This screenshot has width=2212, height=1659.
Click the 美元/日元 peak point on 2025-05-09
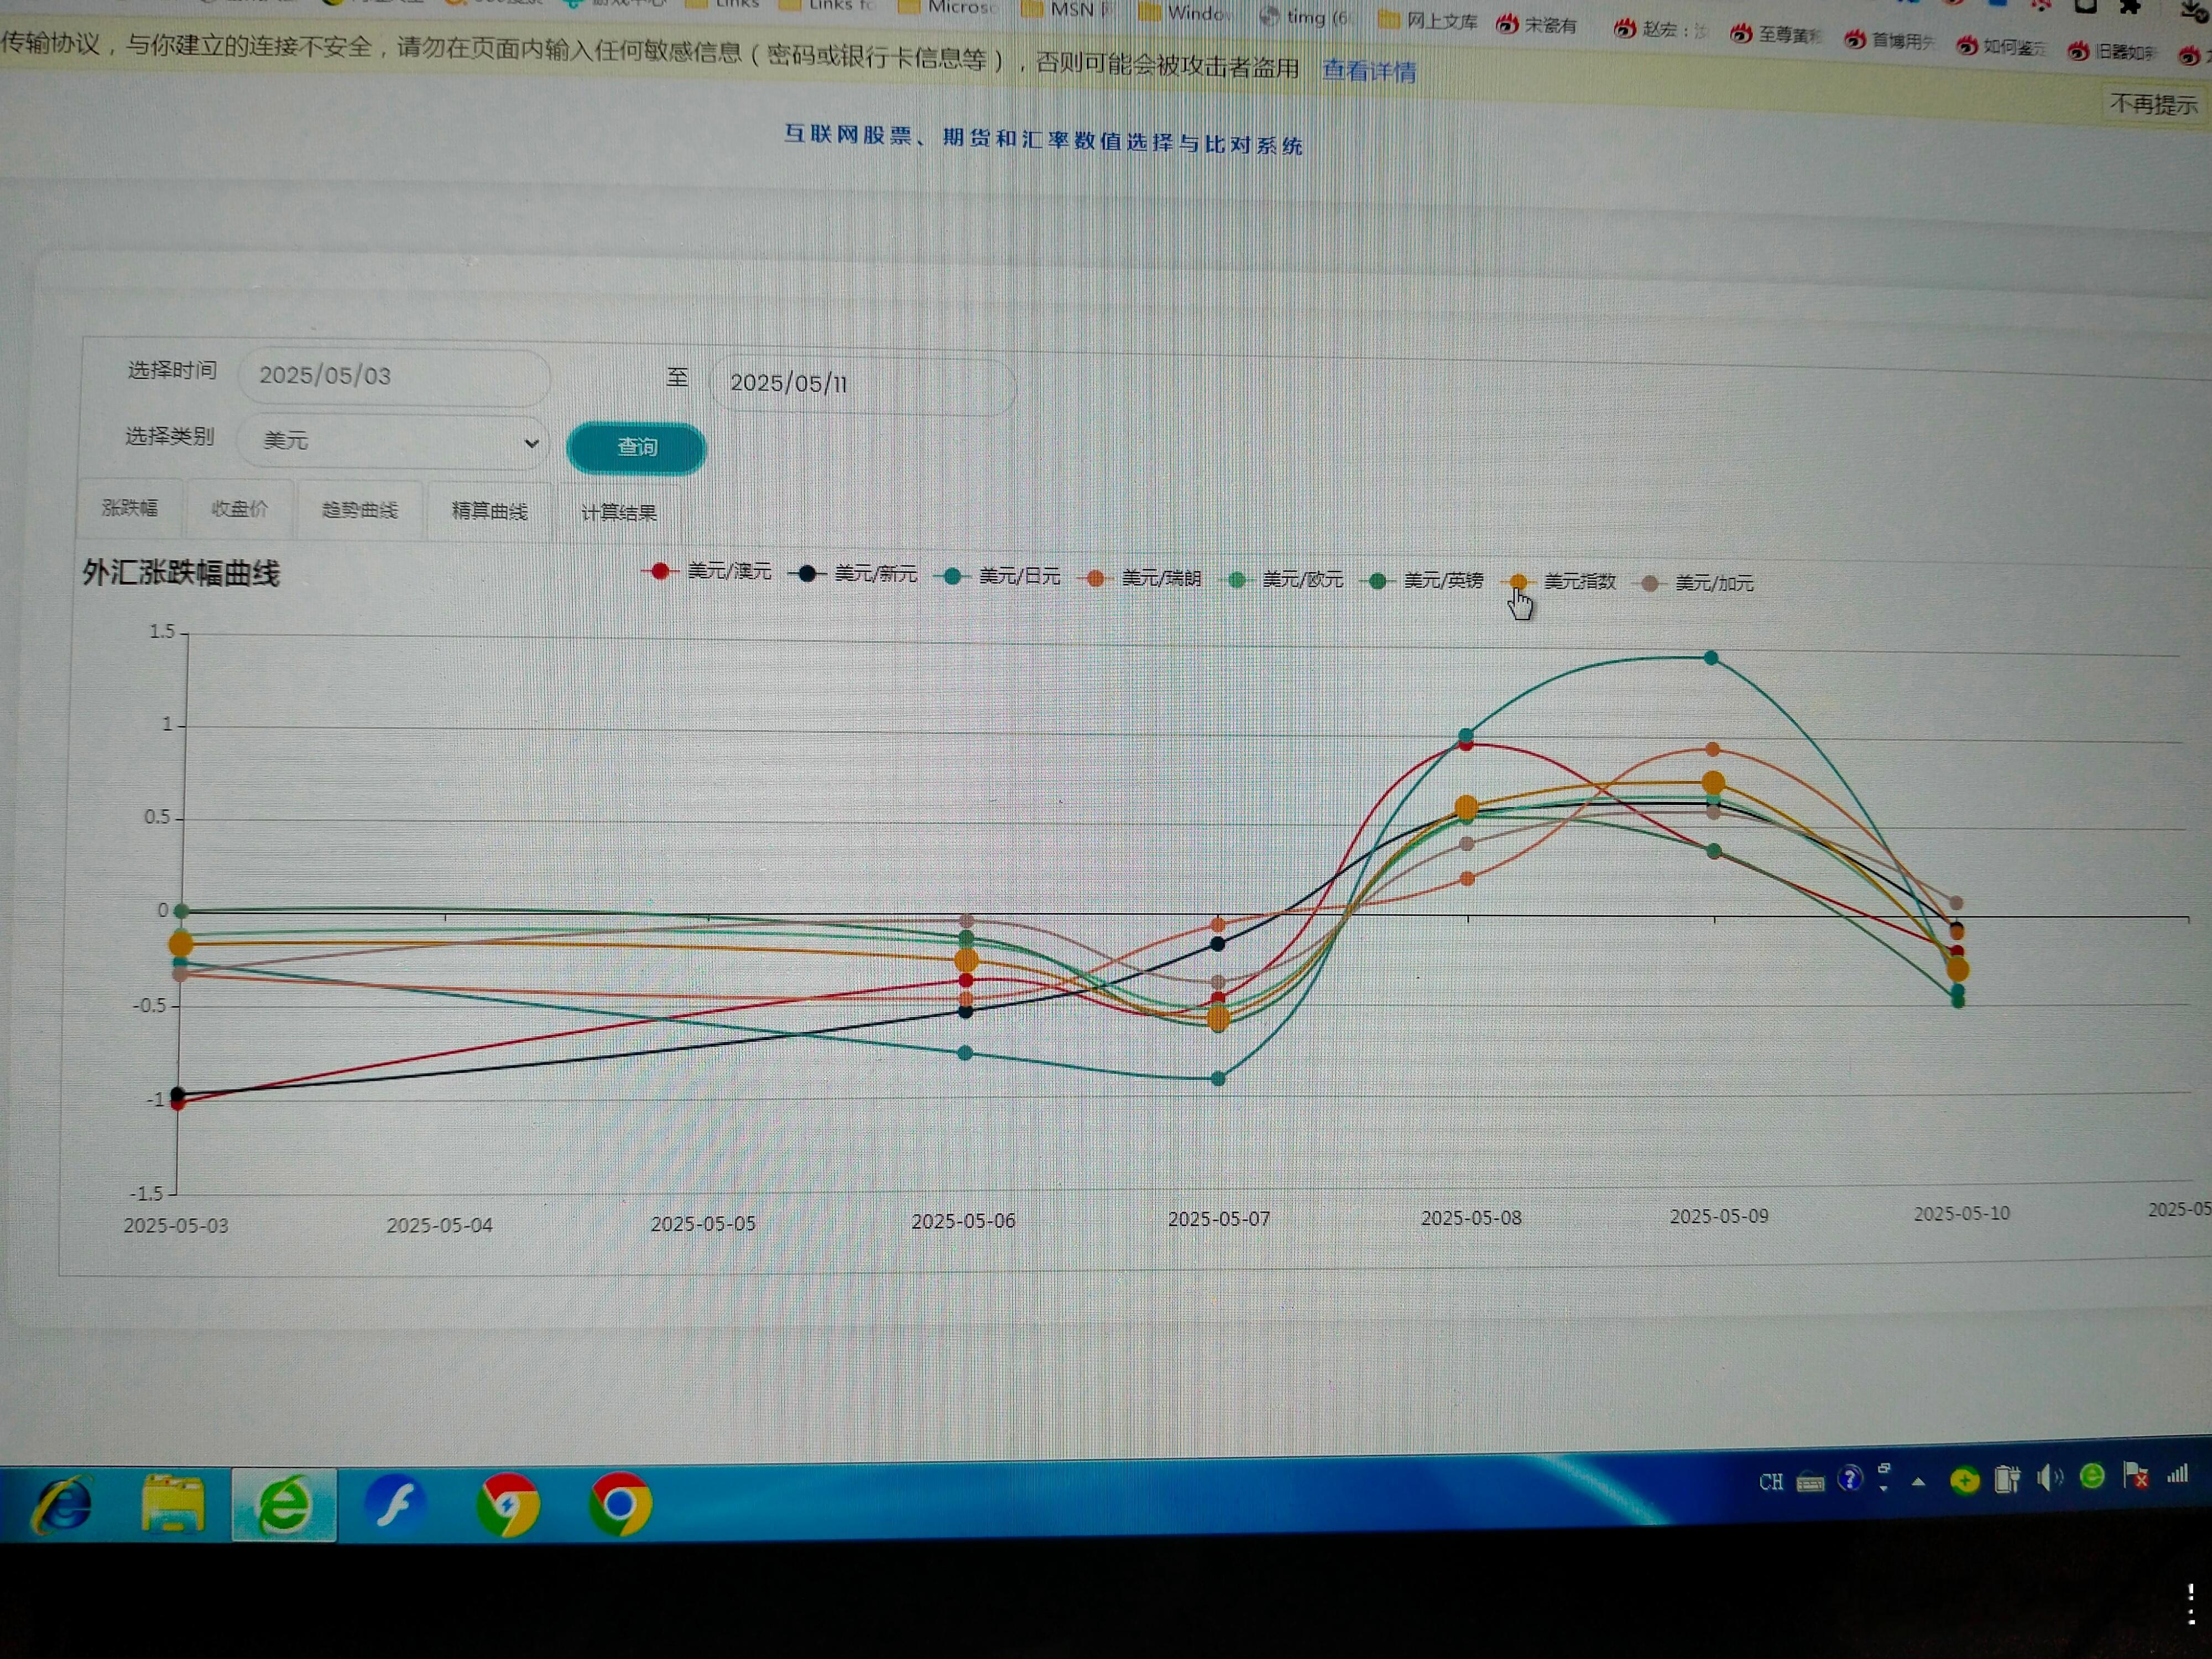pos(1710,658)
